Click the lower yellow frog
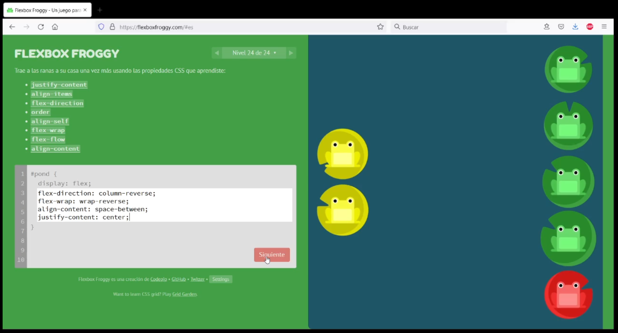The height and width of the screenshot is (333, 618). click(343, 210)
